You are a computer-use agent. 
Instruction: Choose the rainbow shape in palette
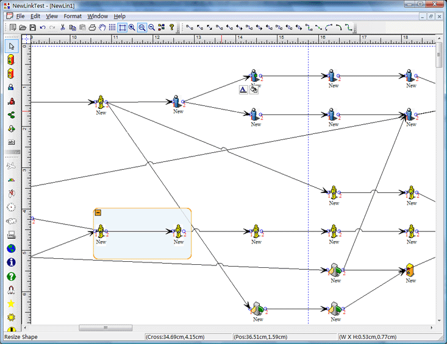[x=11, y=180]
